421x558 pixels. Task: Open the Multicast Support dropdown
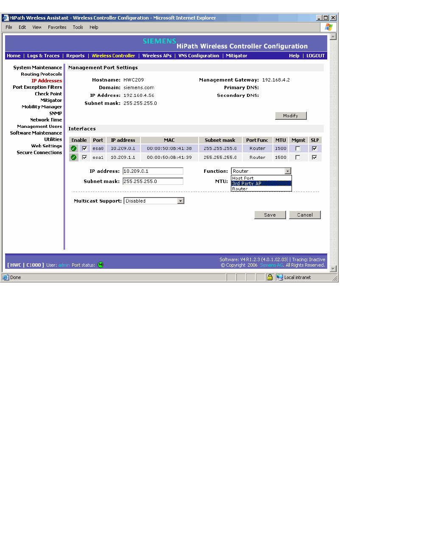(154, 201)
